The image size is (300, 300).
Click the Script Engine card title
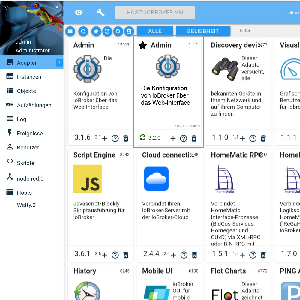94,155
